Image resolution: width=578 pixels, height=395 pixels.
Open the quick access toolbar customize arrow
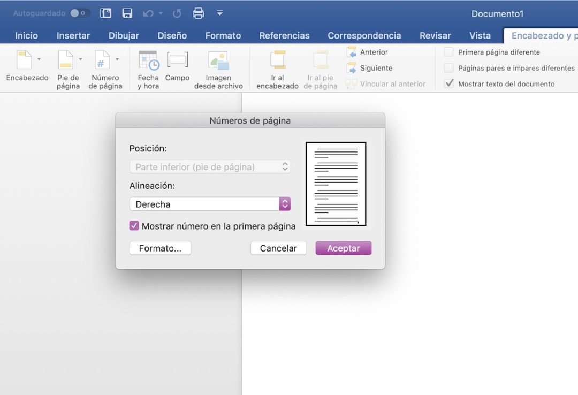tap(220, 13)
